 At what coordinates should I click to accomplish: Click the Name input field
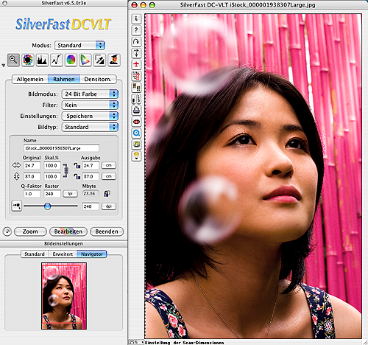pyautogui.click(x=61, y=148)
